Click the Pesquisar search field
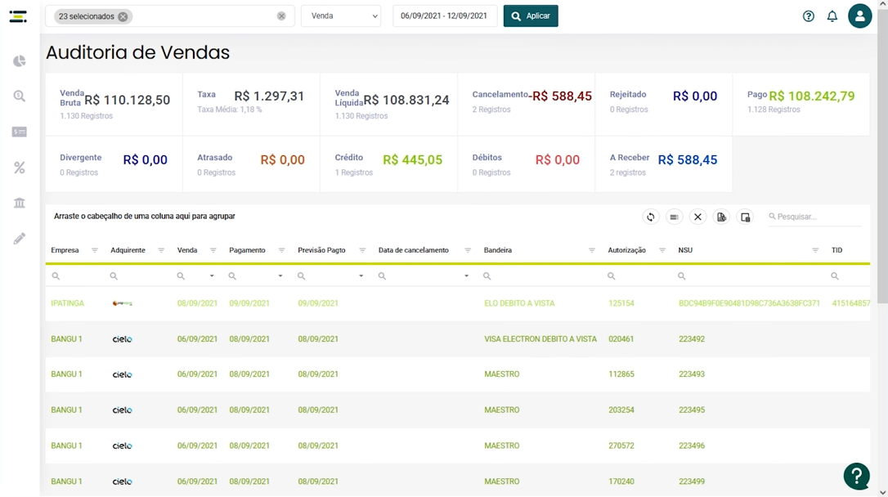Viewport: 888px width, 497px height. (814, 217)
